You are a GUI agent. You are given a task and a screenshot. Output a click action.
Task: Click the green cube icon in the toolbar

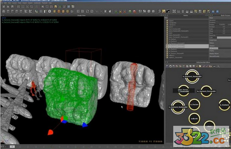(130, 11)
